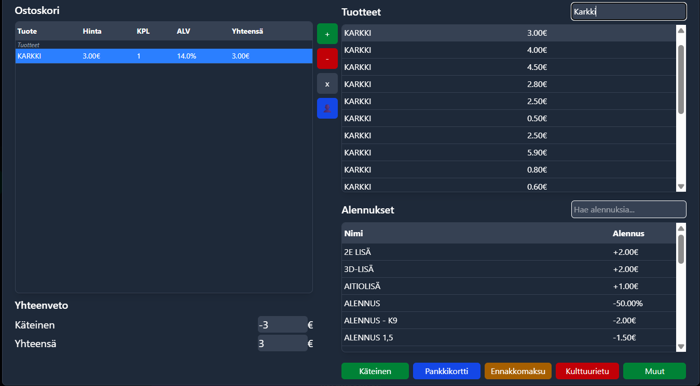Image resolution: width=700 pixels, height=386 pixels.
Task: Open the Muut payment options button
Action: [x=654, y=371]
